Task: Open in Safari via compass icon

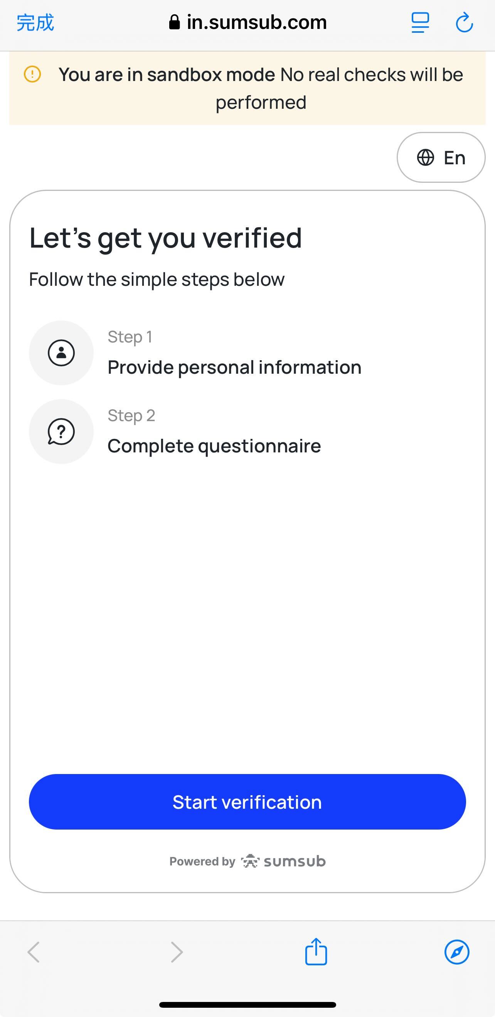Action: [457, 952]
